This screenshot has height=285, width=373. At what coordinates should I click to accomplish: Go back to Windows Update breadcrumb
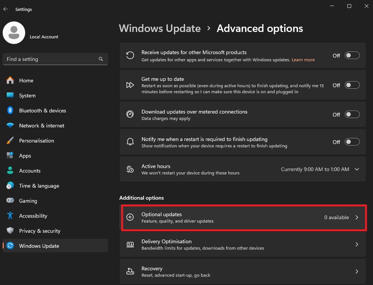point(160,29)
